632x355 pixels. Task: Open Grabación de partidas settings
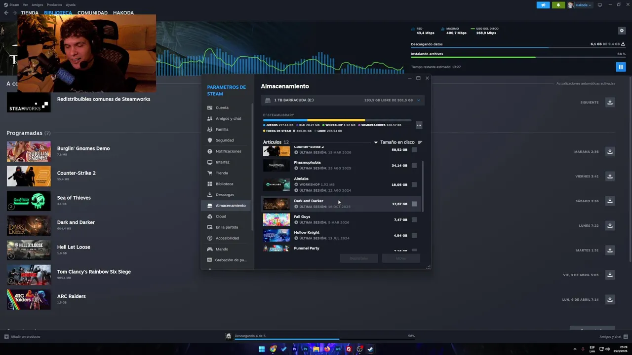(227, 260)
